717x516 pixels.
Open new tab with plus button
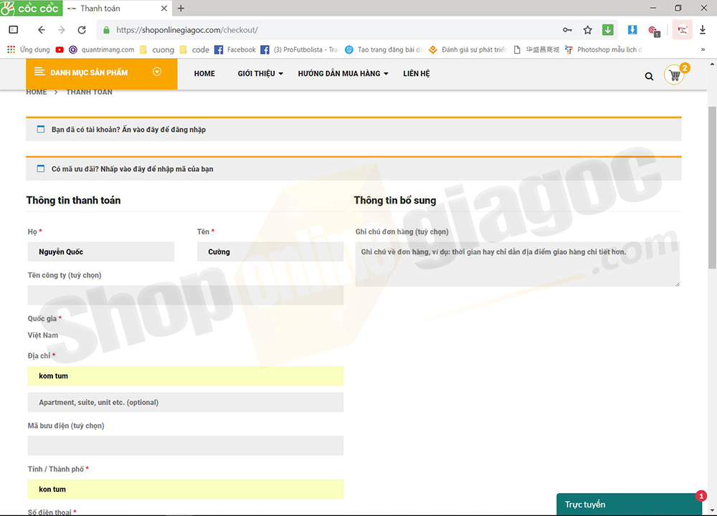[181, 9]
